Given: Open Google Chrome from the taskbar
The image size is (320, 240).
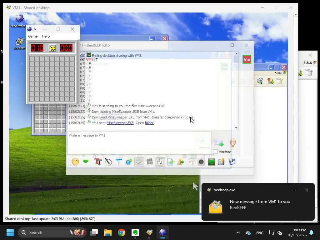Looking at the screenshot, I should [122, 232].
